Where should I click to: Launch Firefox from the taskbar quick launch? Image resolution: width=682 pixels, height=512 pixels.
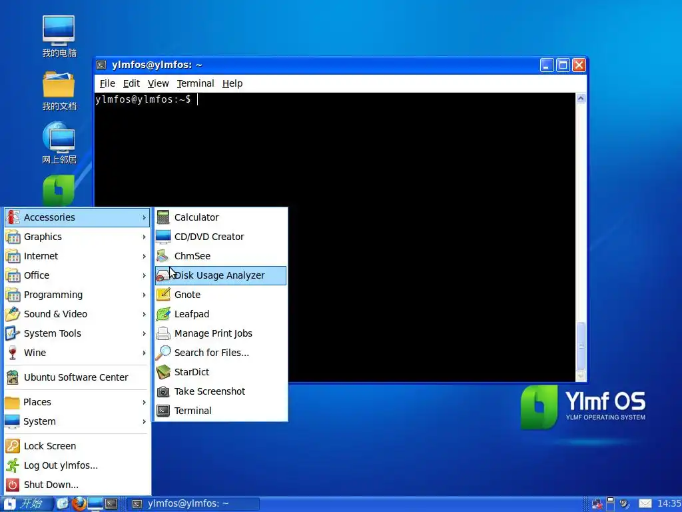coord(79,503)
